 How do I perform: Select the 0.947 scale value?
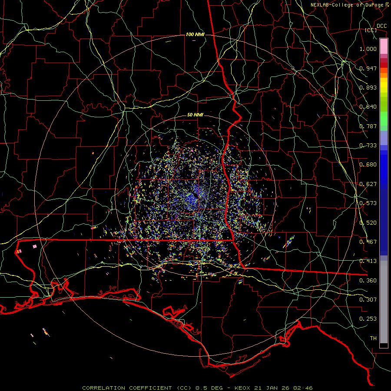click(x=368, y=68)
